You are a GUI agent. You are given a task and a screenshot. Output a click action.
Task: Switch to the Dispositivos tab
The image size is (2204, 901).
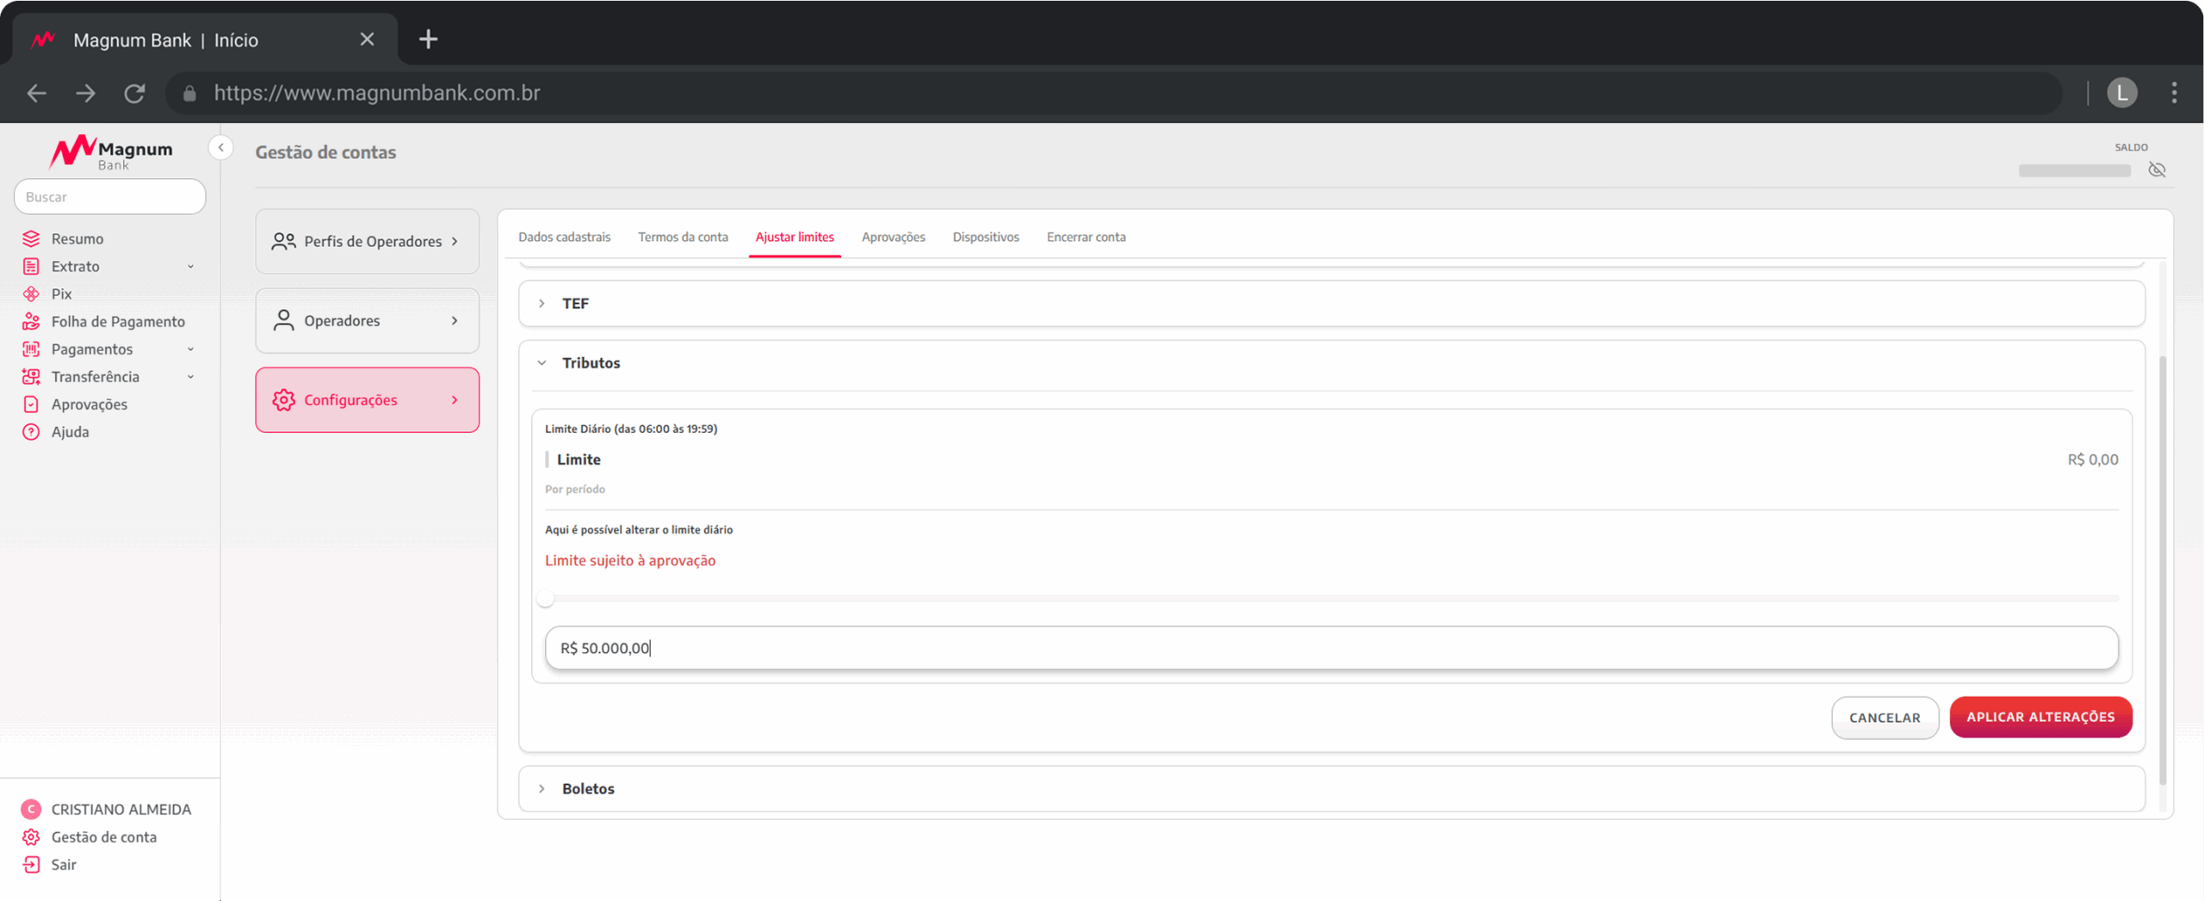pyautogui.click(x=985, y=237)
